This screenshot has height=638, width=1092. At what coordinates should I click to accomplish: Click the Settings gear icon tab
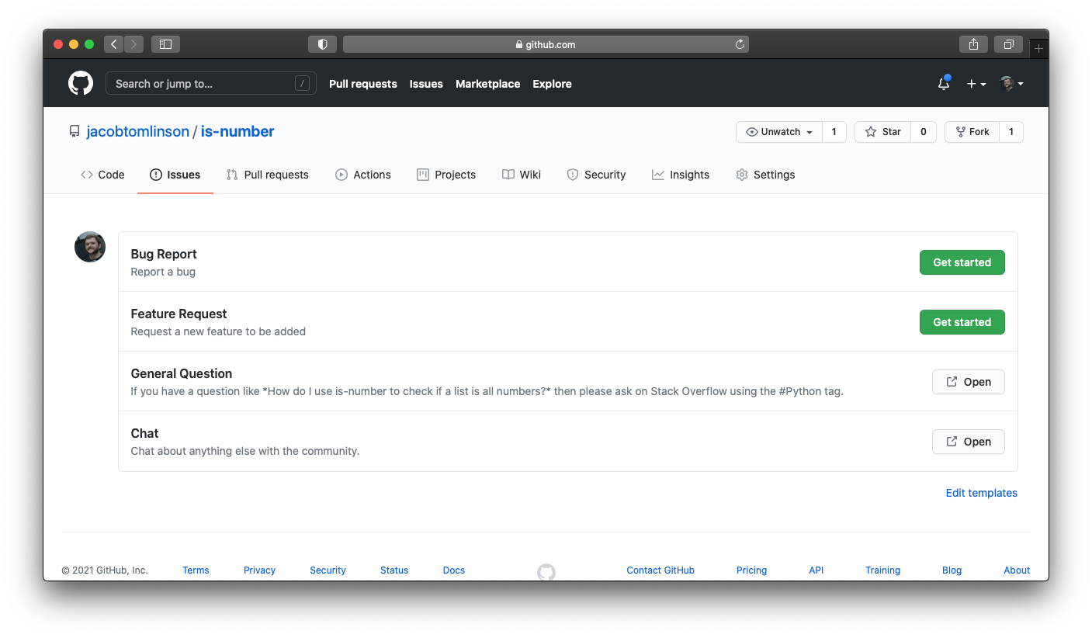click(742, 175)
